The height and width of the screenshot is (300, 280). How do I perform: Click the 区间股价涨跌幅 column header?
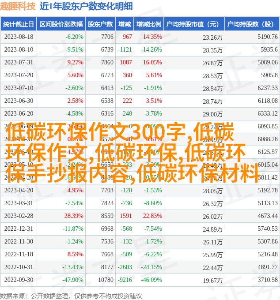[x=61, y=24]
